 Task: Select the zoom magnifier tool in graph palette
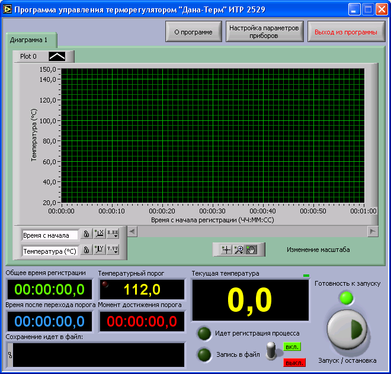(239, 250)
